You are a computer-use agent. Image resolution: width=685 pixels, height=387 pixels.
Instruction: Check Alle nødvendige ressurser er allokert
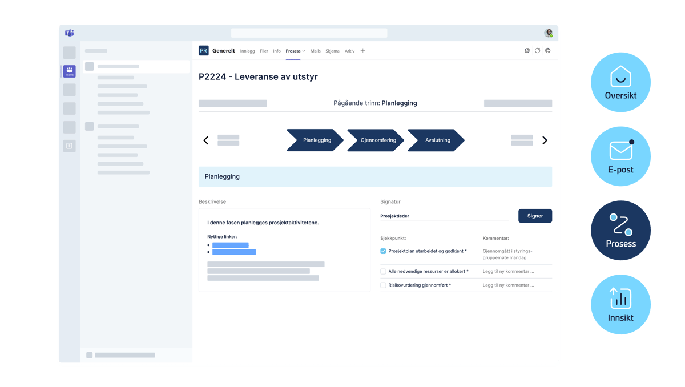click(383, 272)
